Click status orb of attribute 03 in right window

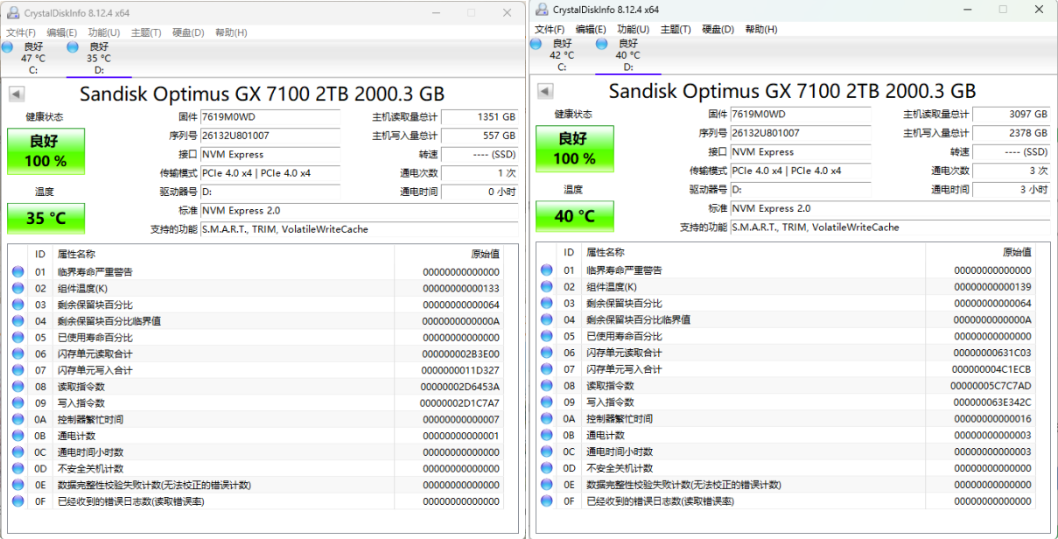pyautogui.click(x=547, y=304)
